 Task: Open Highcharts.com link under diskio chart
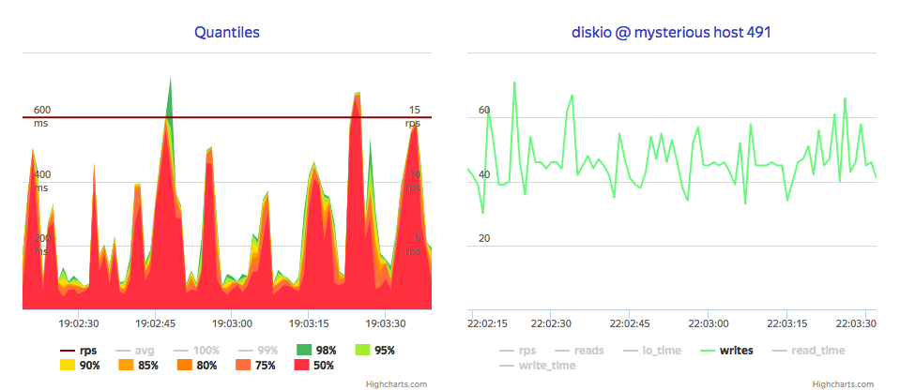(843, 384)
